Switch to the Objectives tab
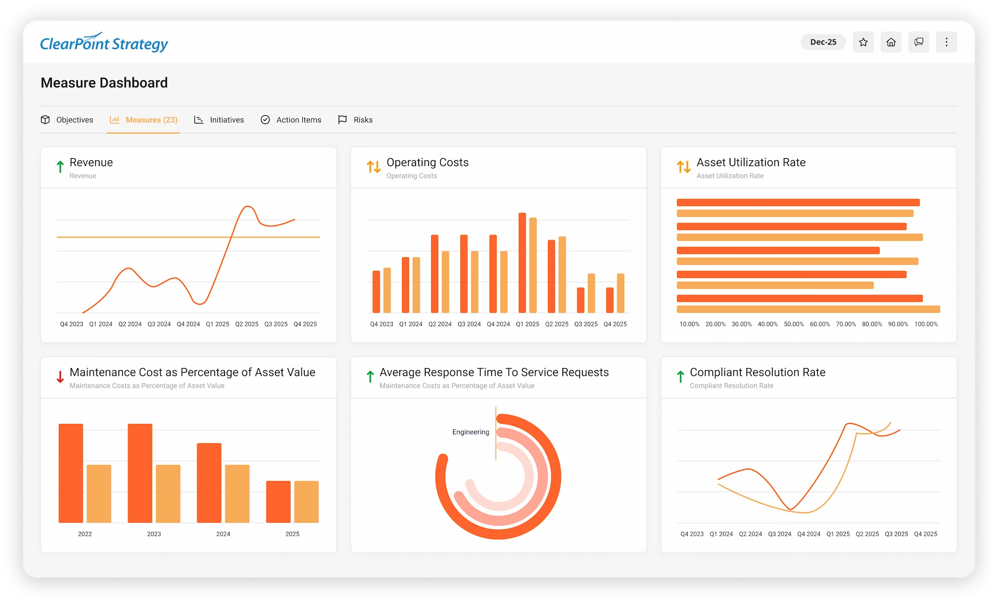Viewport: 998px width, 603px height. pos(74,120)
